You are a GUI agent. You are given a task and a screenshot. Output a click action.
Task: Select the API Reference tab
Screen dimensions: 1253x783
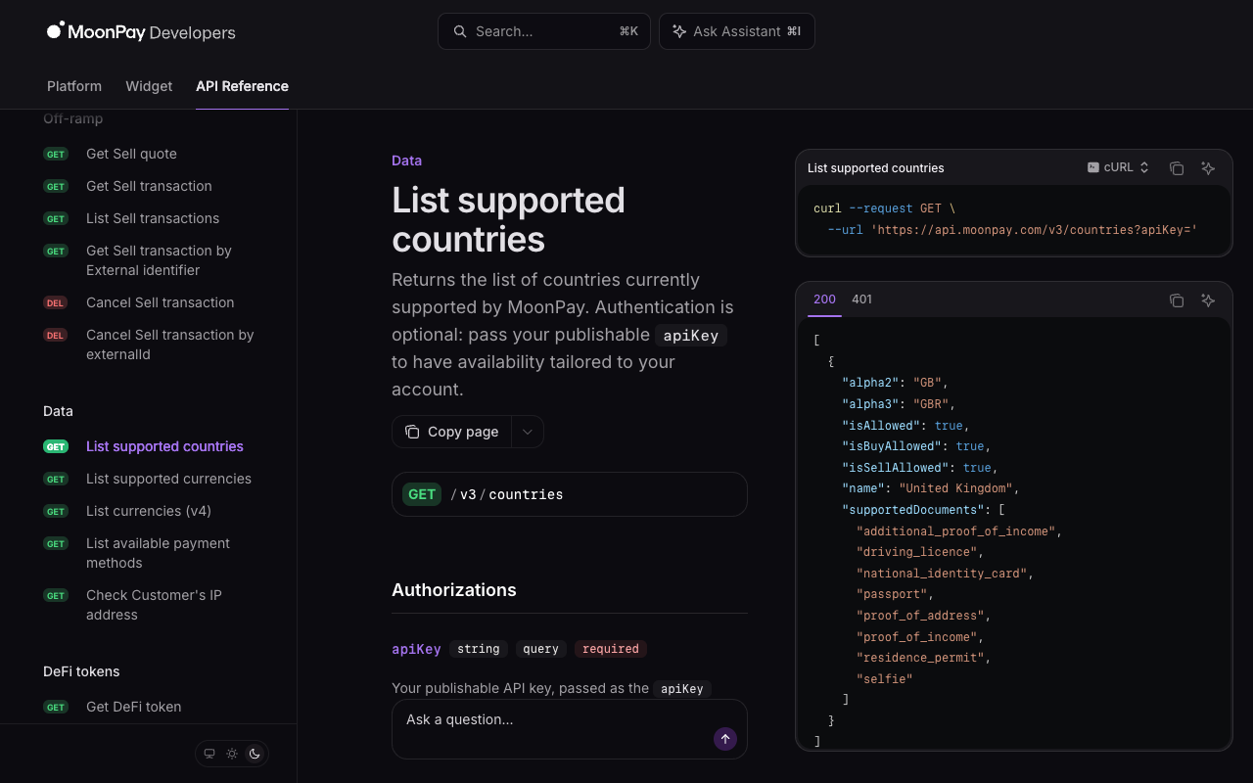pyautogui.click(x=242, y=86)
